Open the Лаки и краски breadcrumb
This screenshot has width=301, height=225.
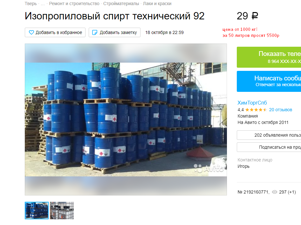coord(157,3)
